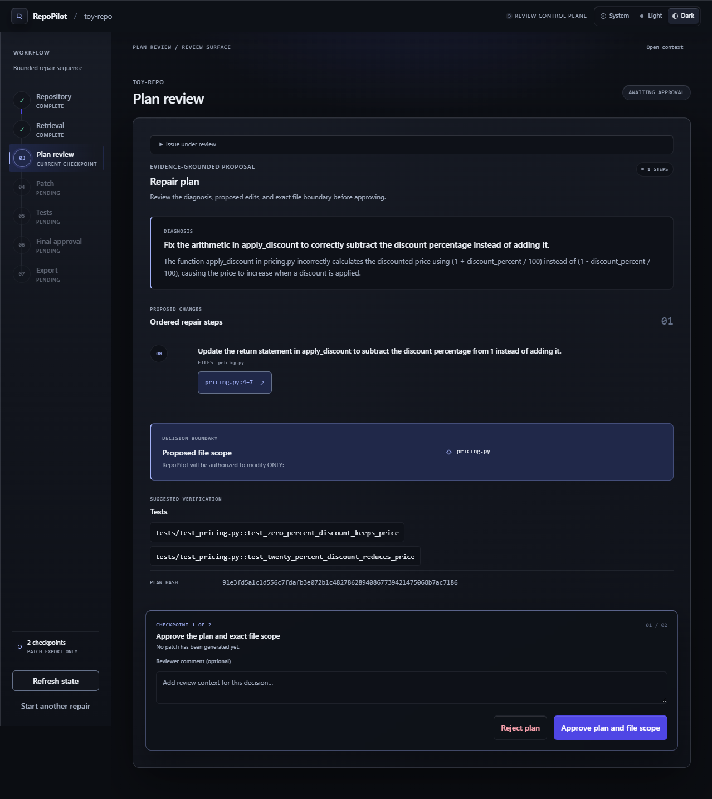Screen dimensions: 712x799
Task: Click the Plan review step 03 badge
Action: [x=22, y=158]
